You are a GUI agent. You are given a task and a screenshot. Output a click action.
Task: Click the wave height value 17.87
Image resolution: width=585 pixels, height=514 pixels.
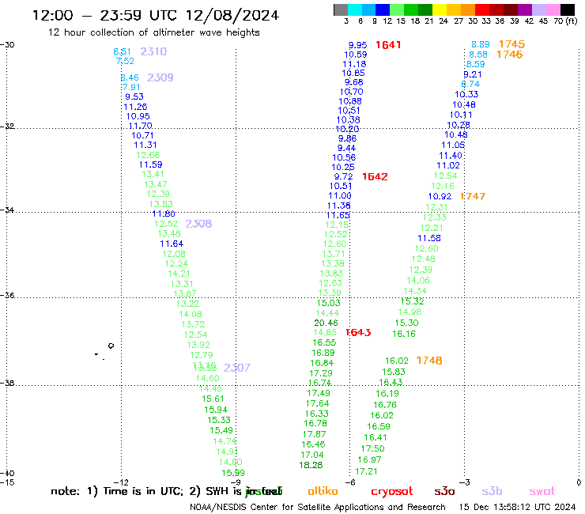point(314,434)
